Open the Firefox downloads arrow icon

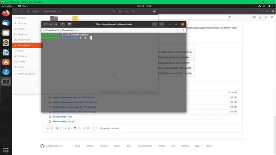coord(260,17)
